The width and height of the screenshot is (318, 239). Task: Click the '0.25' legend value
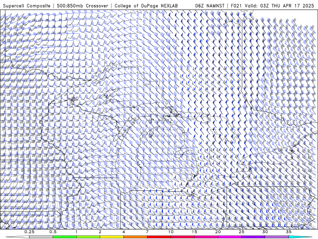tap(29, 232)
